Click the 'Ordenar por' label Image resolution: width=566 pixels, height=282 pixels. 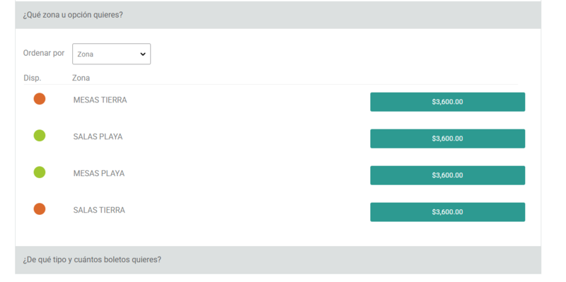click(44, 53)
